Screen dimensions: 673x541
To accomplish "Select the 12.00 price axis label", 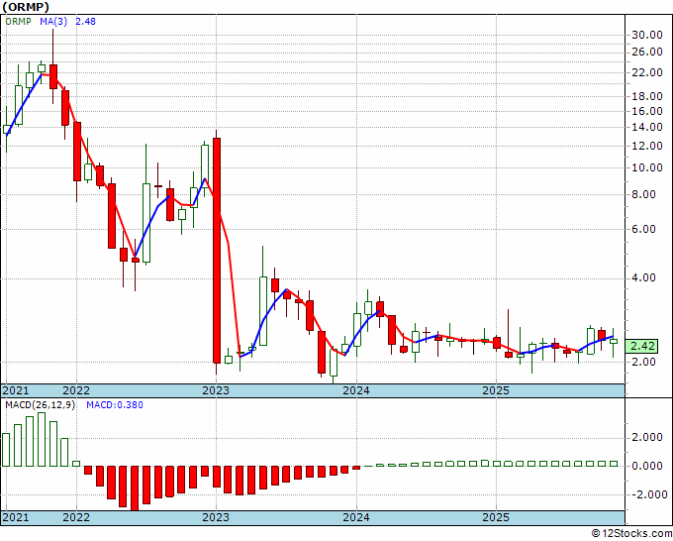I will click(x=647, y=146).
